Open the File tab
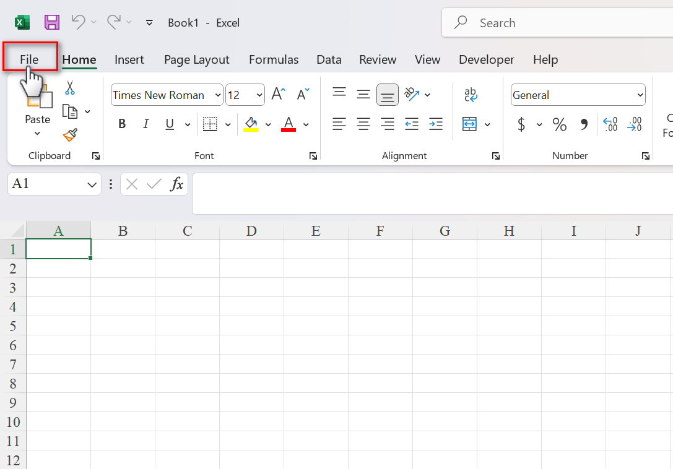The height and width of the screenshot is (469, 673). 29,59
